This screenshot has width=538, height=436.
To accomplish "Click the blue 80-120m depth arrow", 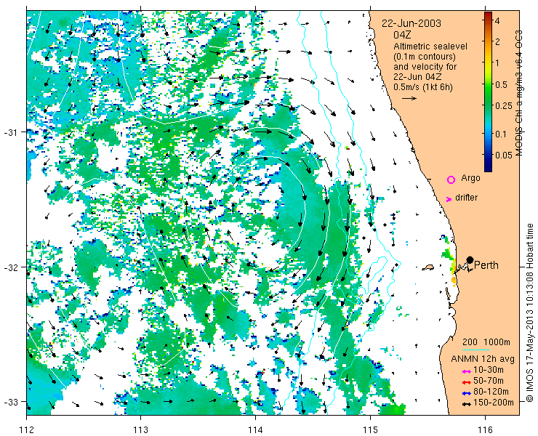I will [466, 393].
